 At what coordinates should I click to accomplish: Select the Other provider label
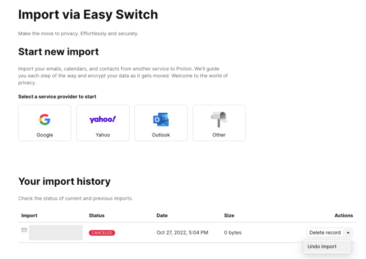(219, 135)
